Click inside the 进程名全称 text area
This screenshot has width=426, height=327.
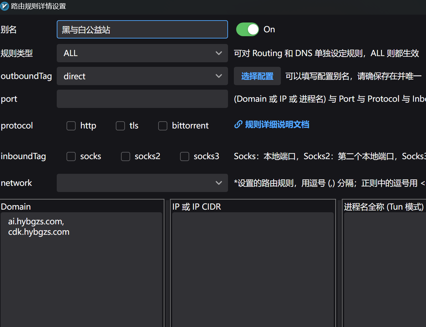point(385,270)
